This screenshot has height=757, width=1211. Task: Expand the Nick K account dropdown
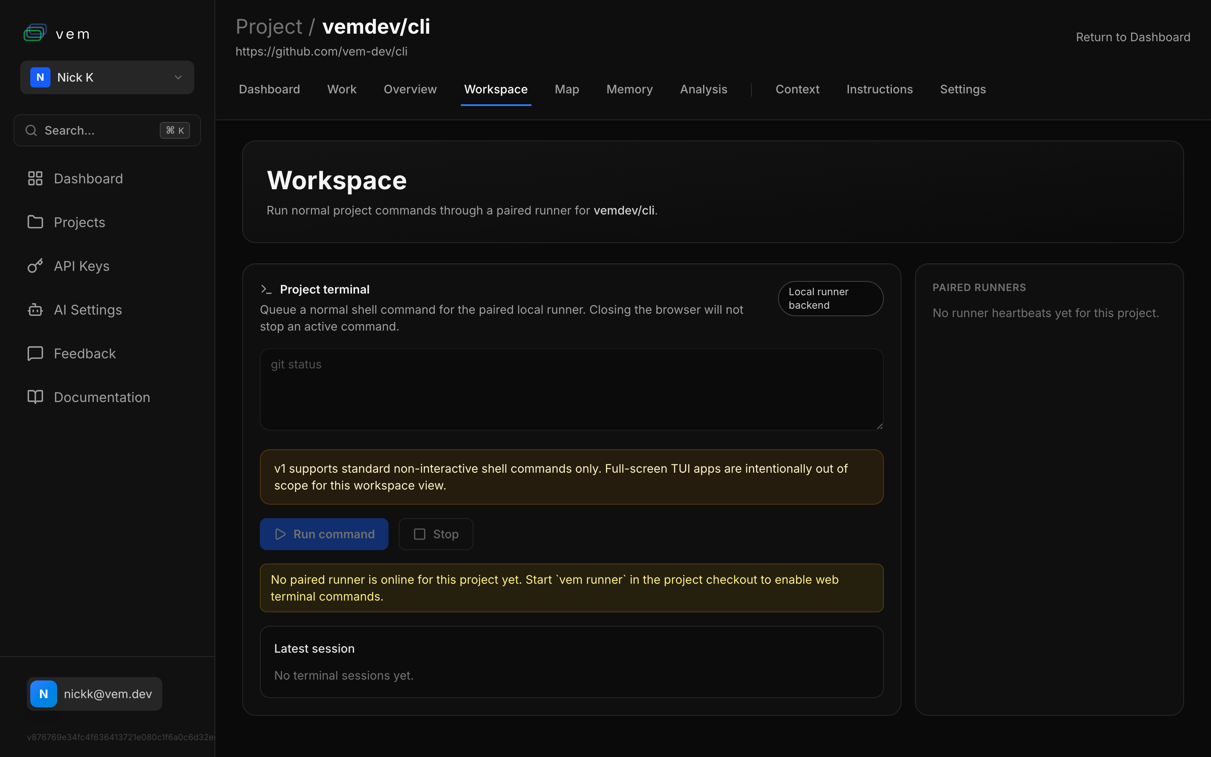tap(107, 78)
